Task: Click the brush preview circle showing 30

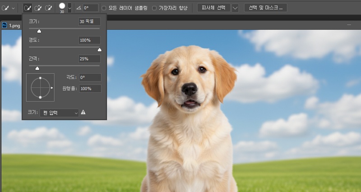Action: click(62, 7)
